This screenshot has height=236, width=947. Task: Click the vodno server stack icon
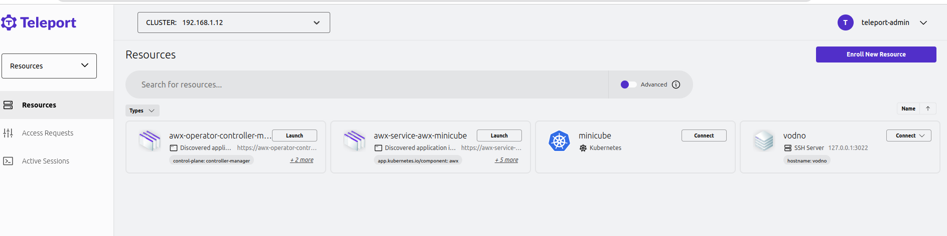pos(764,140)
